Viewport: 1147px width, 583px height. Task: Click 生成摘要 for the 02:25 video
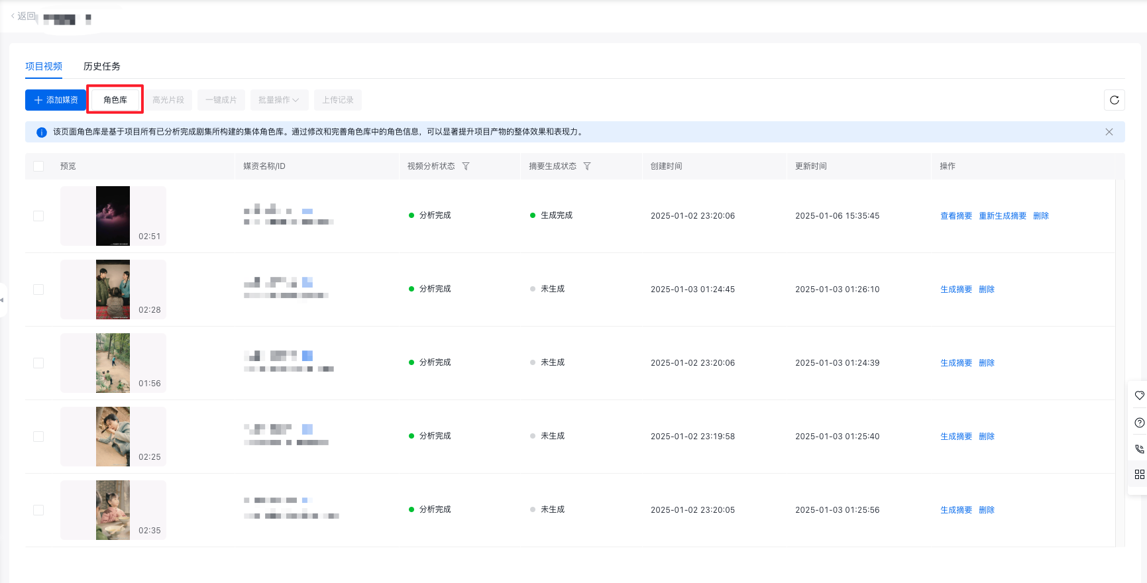tap(956, 437)
